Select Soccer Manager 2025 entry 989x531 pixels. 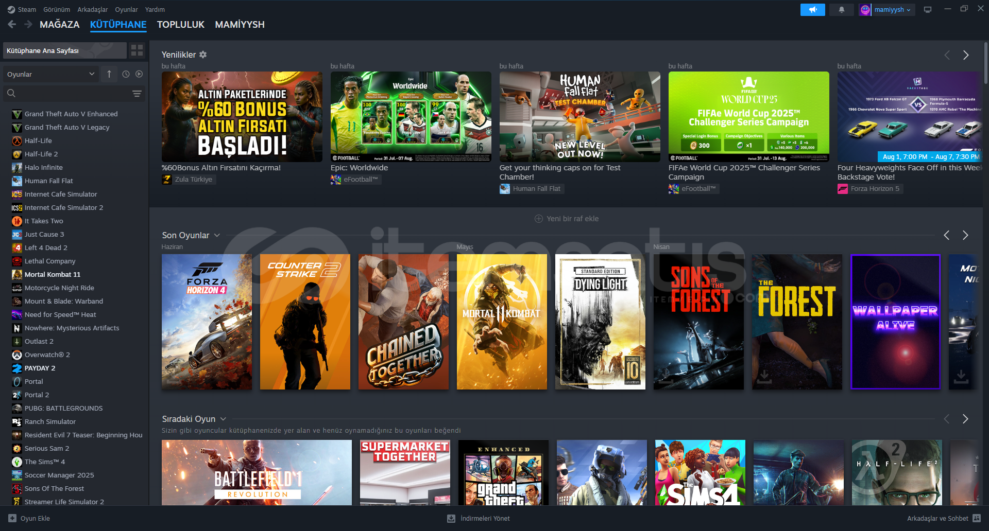click(x=59, y=475)
